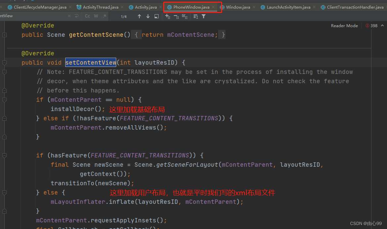Screen dimensions: 387x229
Task: Jump to previous search occurrence
Action: (139, 16)
